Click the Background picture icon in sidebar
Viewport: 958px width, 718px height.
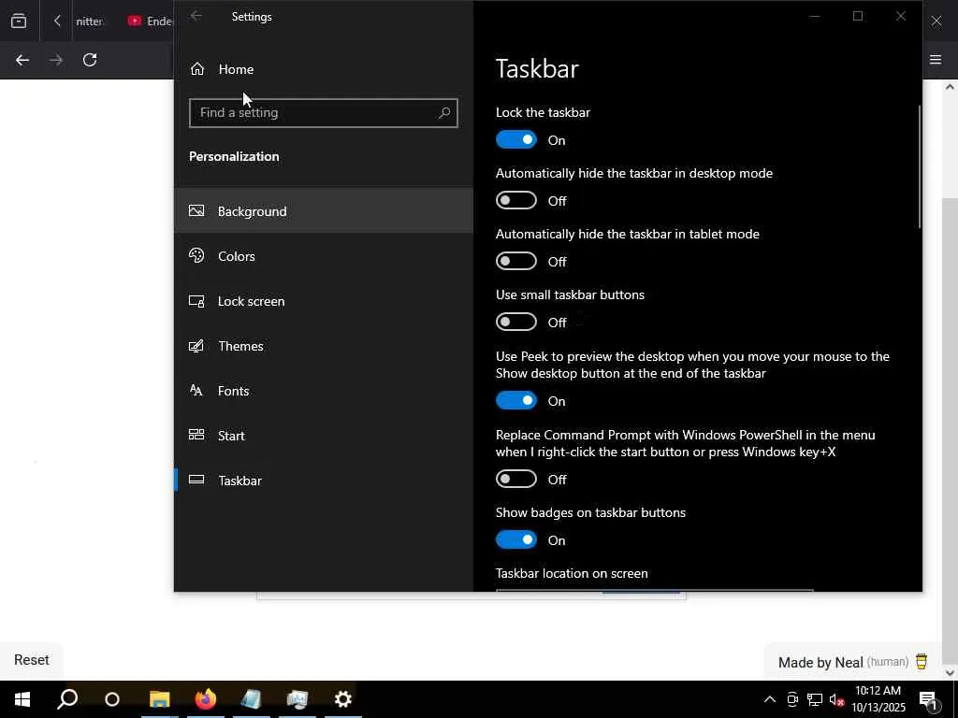[196, 210]
